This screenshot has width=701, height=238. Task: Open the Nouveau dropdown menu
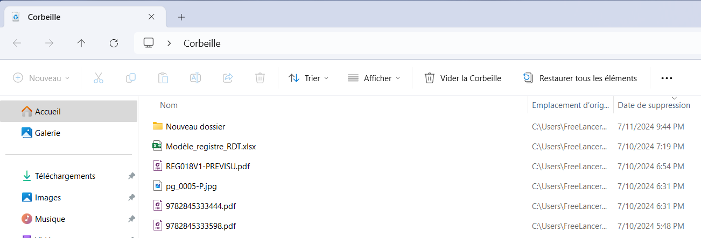click(x=41, y=78)
